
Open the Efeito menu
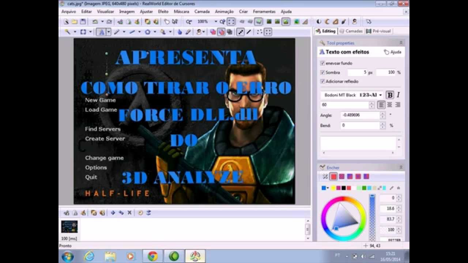[x=163, y=12]
